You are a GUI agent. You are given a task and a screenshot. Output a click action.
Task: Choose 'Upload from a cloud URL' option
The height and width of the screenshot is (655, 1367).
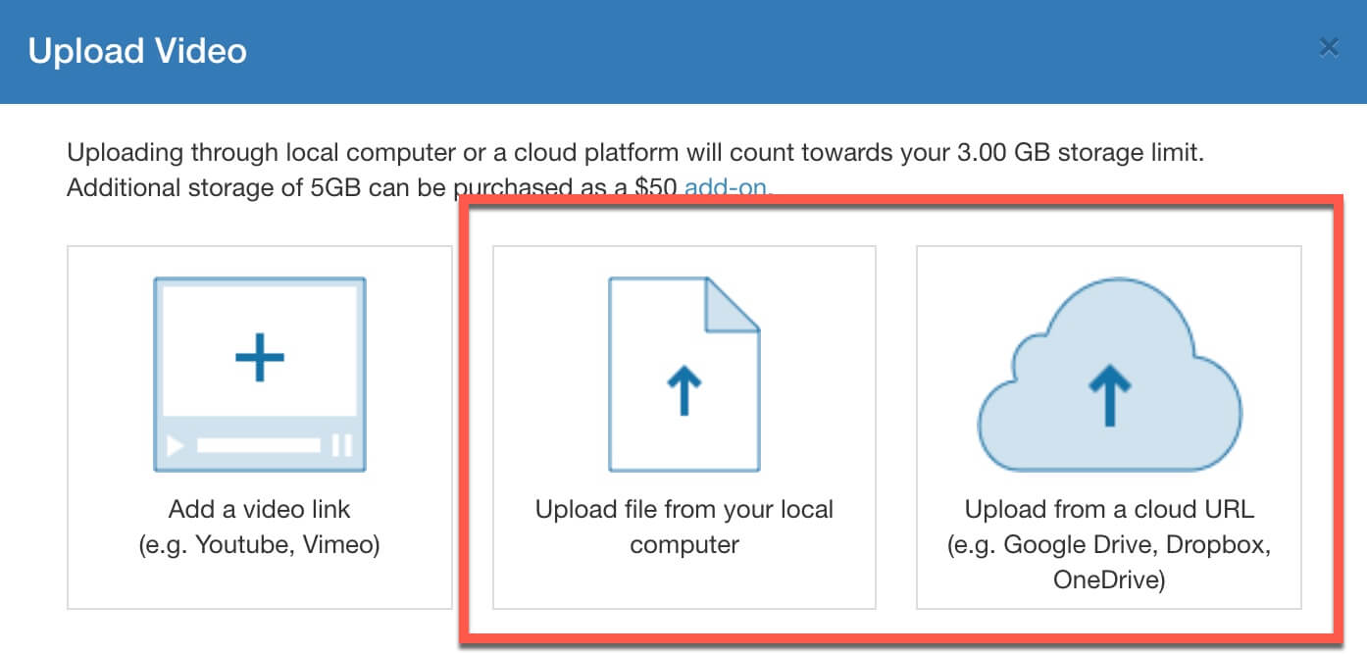(1109, 510)
